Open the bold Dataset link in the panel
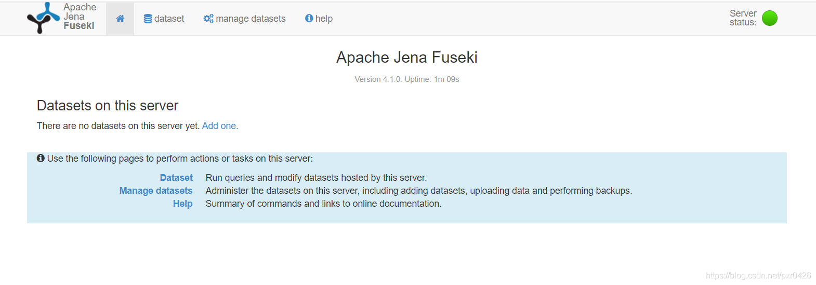Viewport: 816px width, 285px height. [176, 178]
